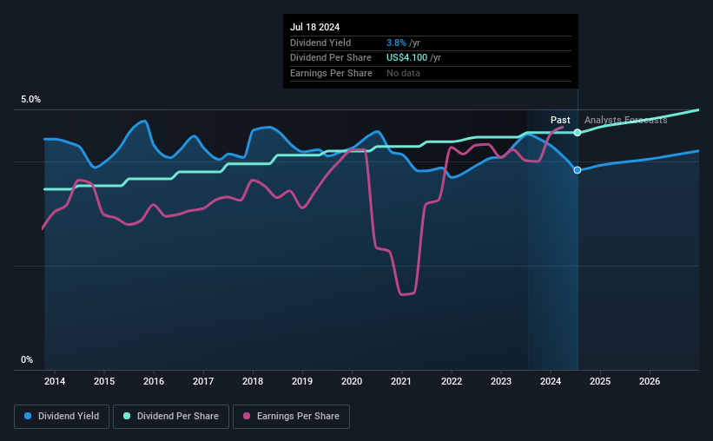This screenshot has height=441, width=713.
Task: Click the 2019 x-axis label
Action: (302, 381)
